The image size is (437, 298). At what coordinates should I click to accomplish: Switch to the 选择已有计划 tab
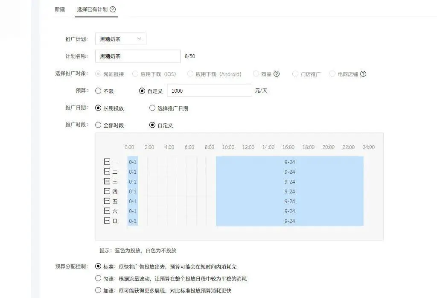pyautogui.click(x=92, y=9)
